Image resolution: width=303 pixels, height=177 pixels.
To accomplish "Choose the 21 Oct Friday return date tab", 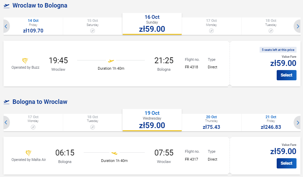I will pyautogui.click(x=271, y=122).
